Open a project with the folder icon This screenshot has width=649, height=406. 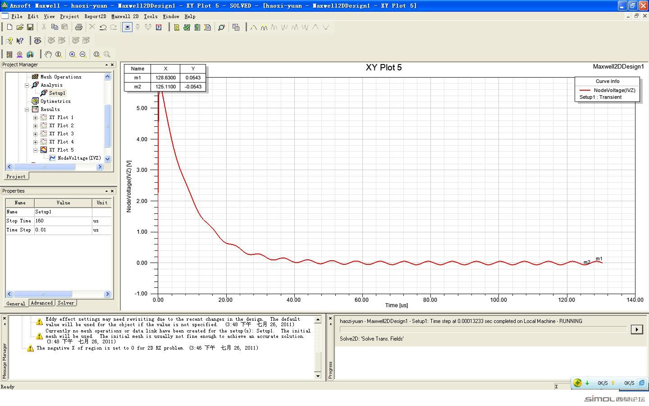20,28
